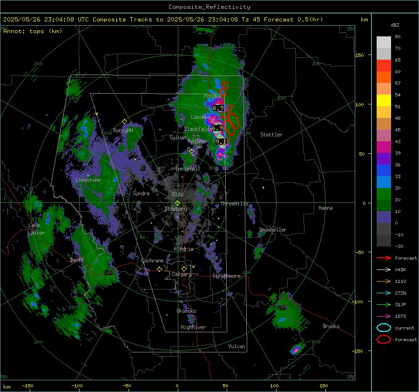Screen dimensions: 419x392
Task: Click the 'Annot: tops (km)' annotation text
Action: pyautogui.click(x=33, y=31)
